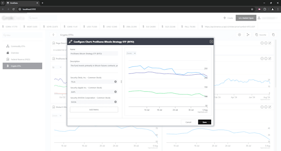Remove the NVDA security from the chart
Screen dimensions: 281x151
tap(115, 102)
